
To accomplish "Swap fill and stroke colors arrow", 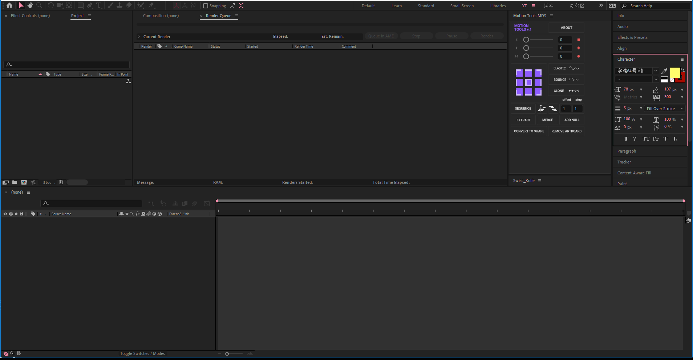I will click(683, 70).
